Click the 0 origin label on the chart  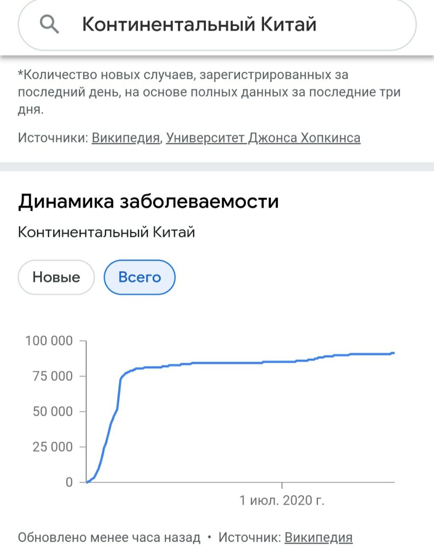(69, 482)
